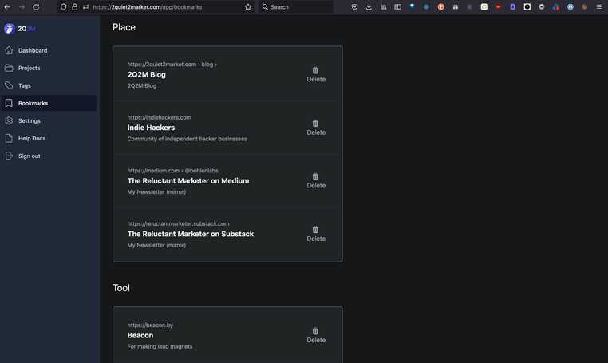The height and width of the screenshot is (363, 608).
Task: Click 'For making lead magnets' description
Action: (160, 347)
